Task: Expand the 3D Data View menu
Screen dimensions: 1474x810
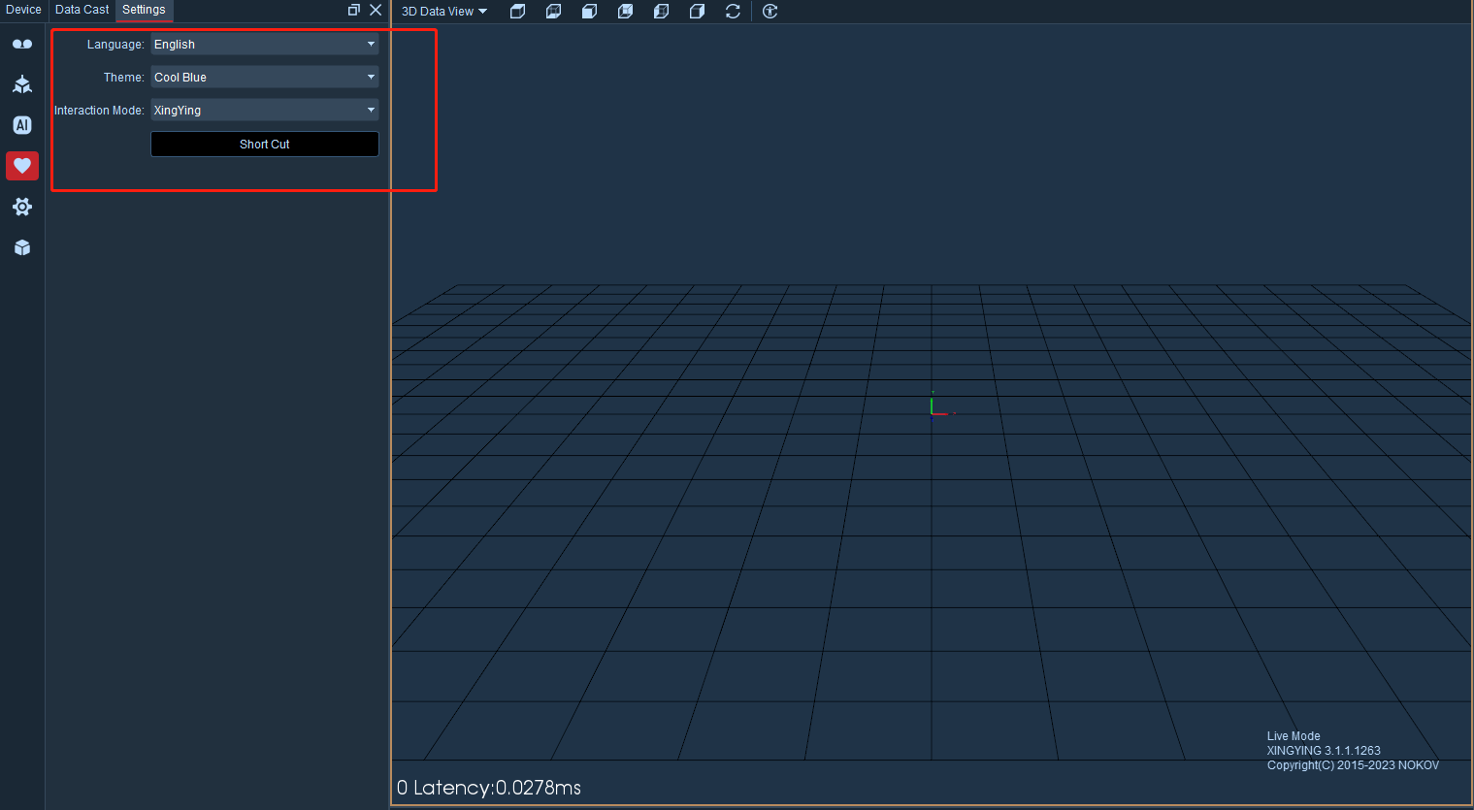Action: point(444,12)
